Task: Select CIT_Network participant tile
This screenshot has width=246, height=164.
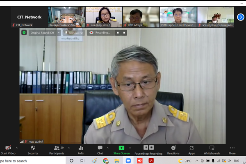Action: (30, 17)
